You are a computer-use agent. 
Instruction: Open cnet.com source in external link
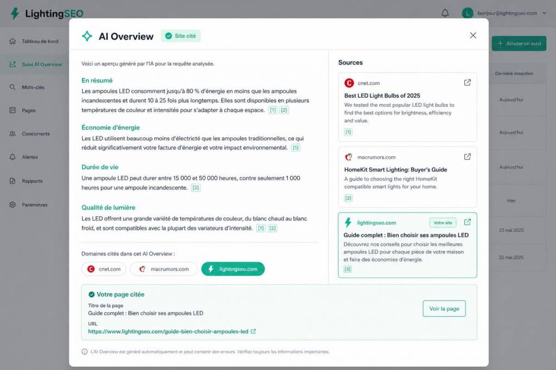(x=467, y=82)
